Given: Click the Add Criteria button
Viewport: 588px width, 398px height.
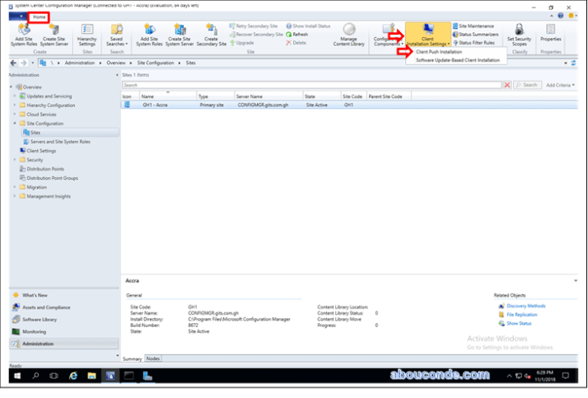Looking at the screenshot, I should click(562, 85).
